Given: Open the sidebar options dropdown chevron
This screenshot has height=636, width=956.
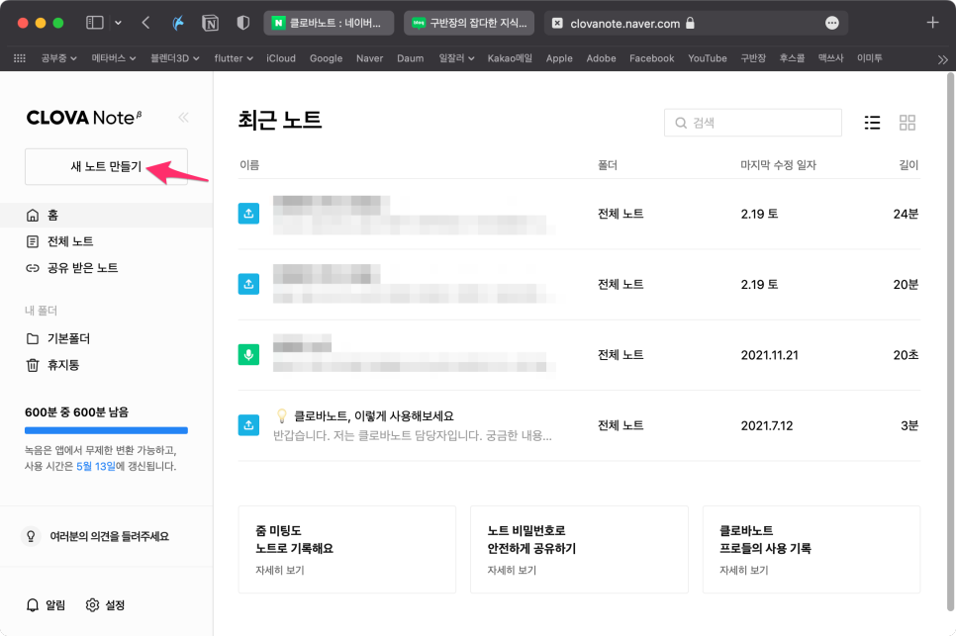Looking at the screenshot, I should pos(119,23).
